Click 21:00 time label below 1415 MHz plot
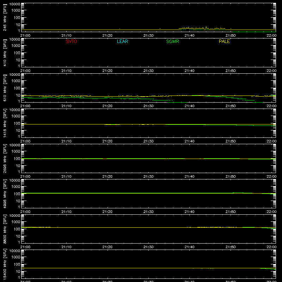The height and width of the screenshot is (282, 282). click(25, 141)
